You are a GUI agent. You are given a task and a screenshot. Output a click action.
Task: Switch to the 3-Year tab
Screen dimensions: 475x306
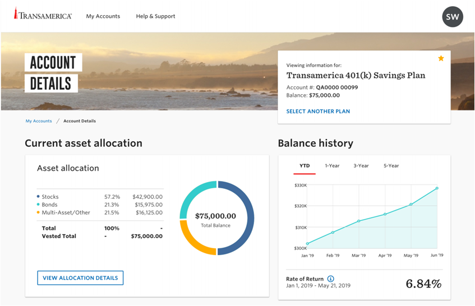(x=361, y=166)
